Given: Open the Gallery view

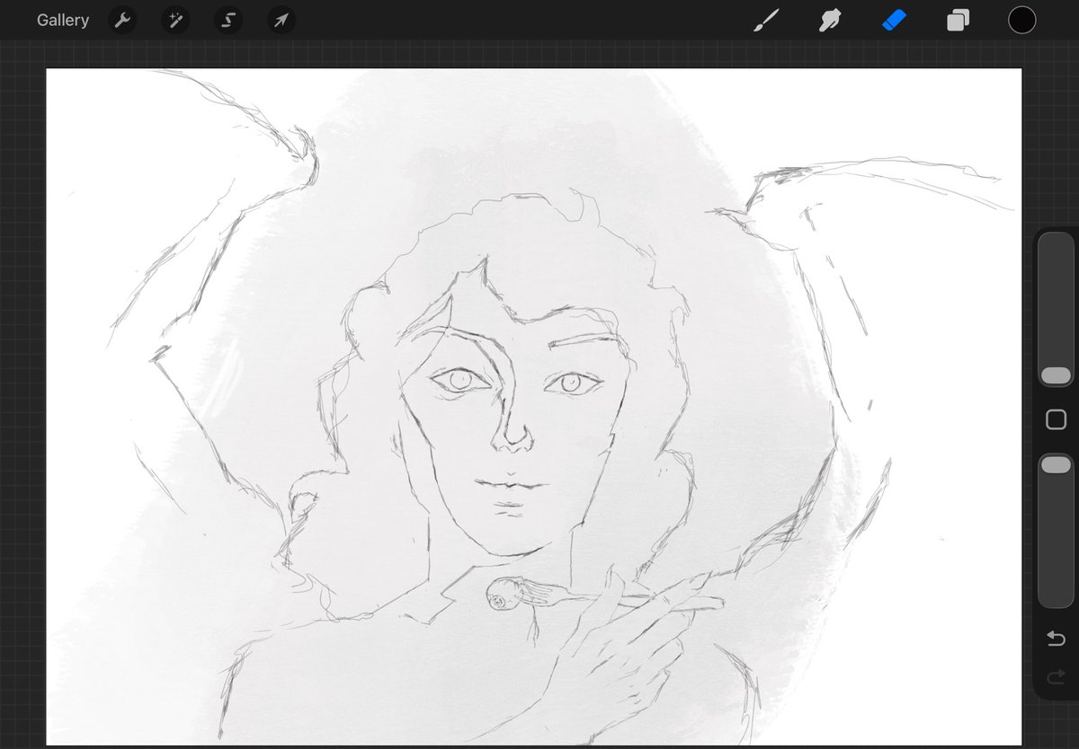Looking at the screenshot, I should pos(63,20).
